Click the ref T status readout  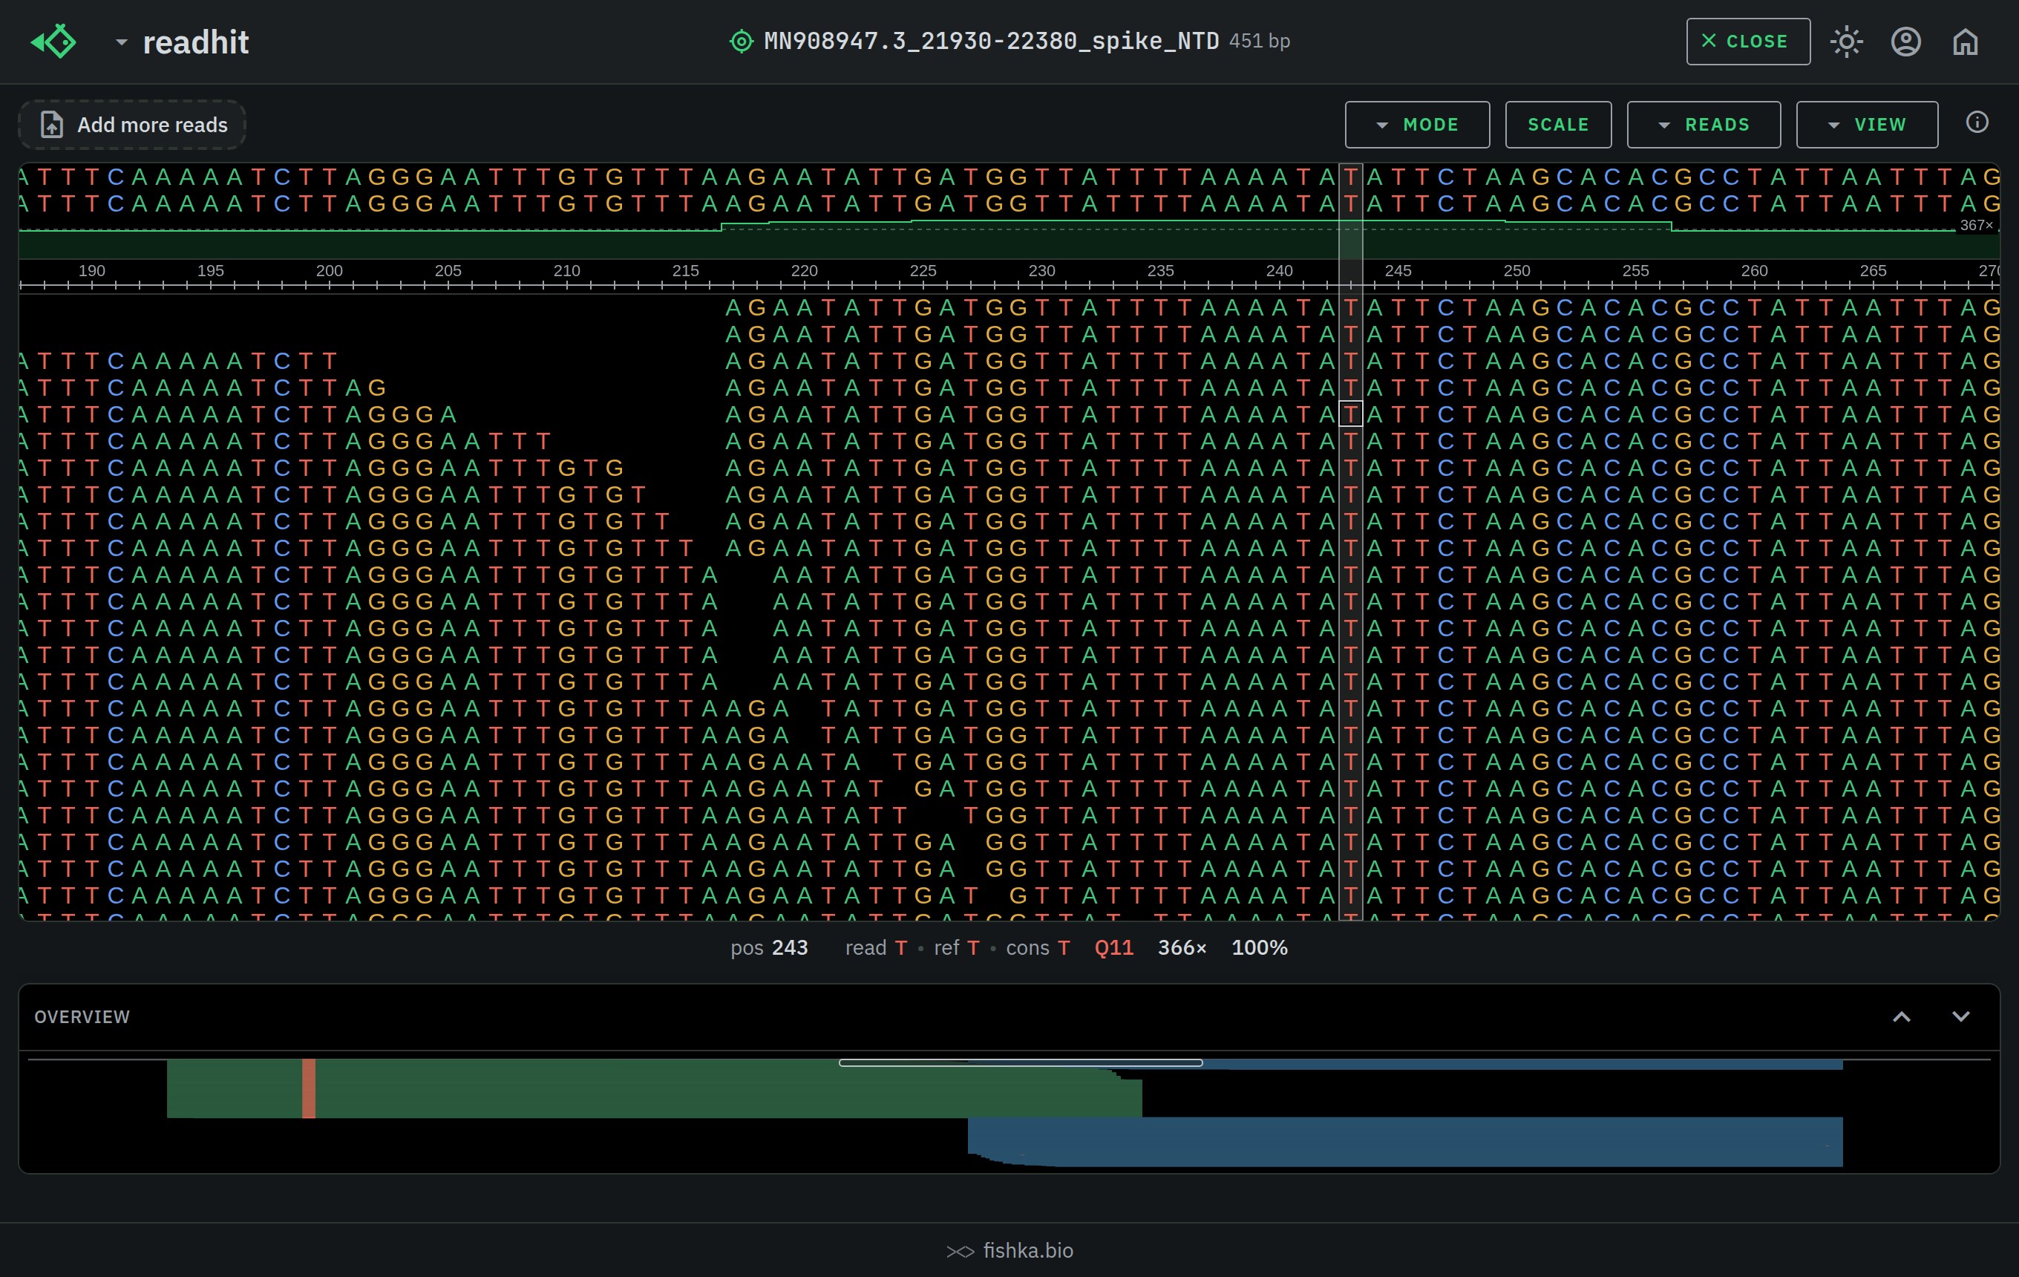coord(957,947)
